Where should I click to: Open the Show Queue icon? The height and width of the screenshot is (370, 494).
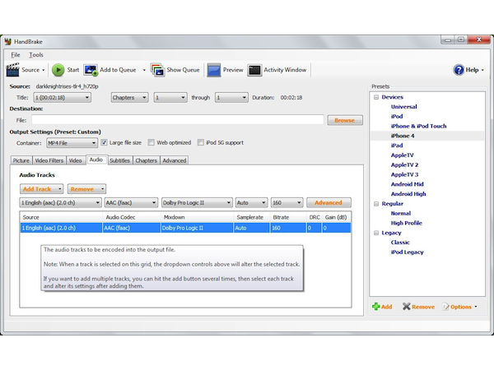click(157, 70)
